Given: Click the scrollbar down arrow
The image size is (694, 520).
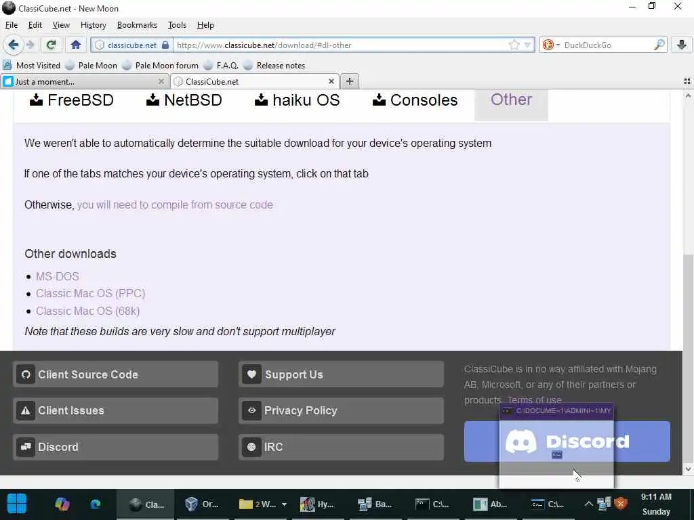Looking at the screenshot, I should (x=688, y=469).
